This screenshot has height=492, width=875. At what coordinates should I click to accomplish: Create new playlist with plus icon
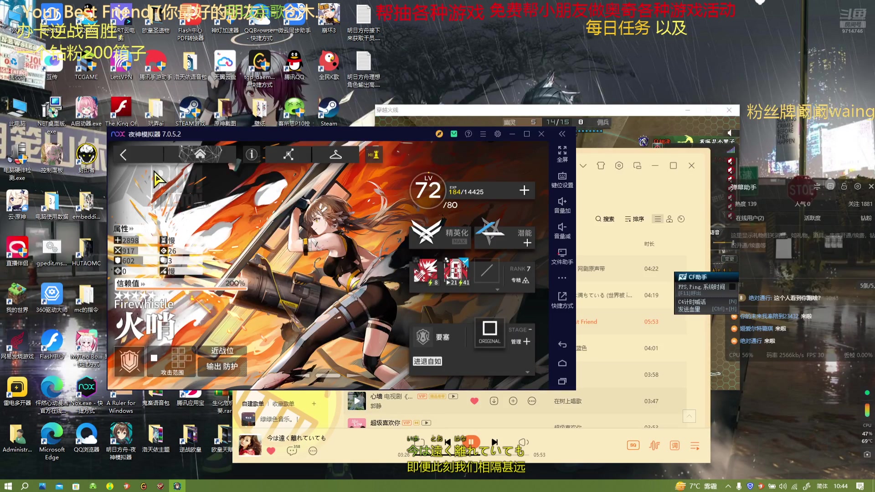(314, 404)
